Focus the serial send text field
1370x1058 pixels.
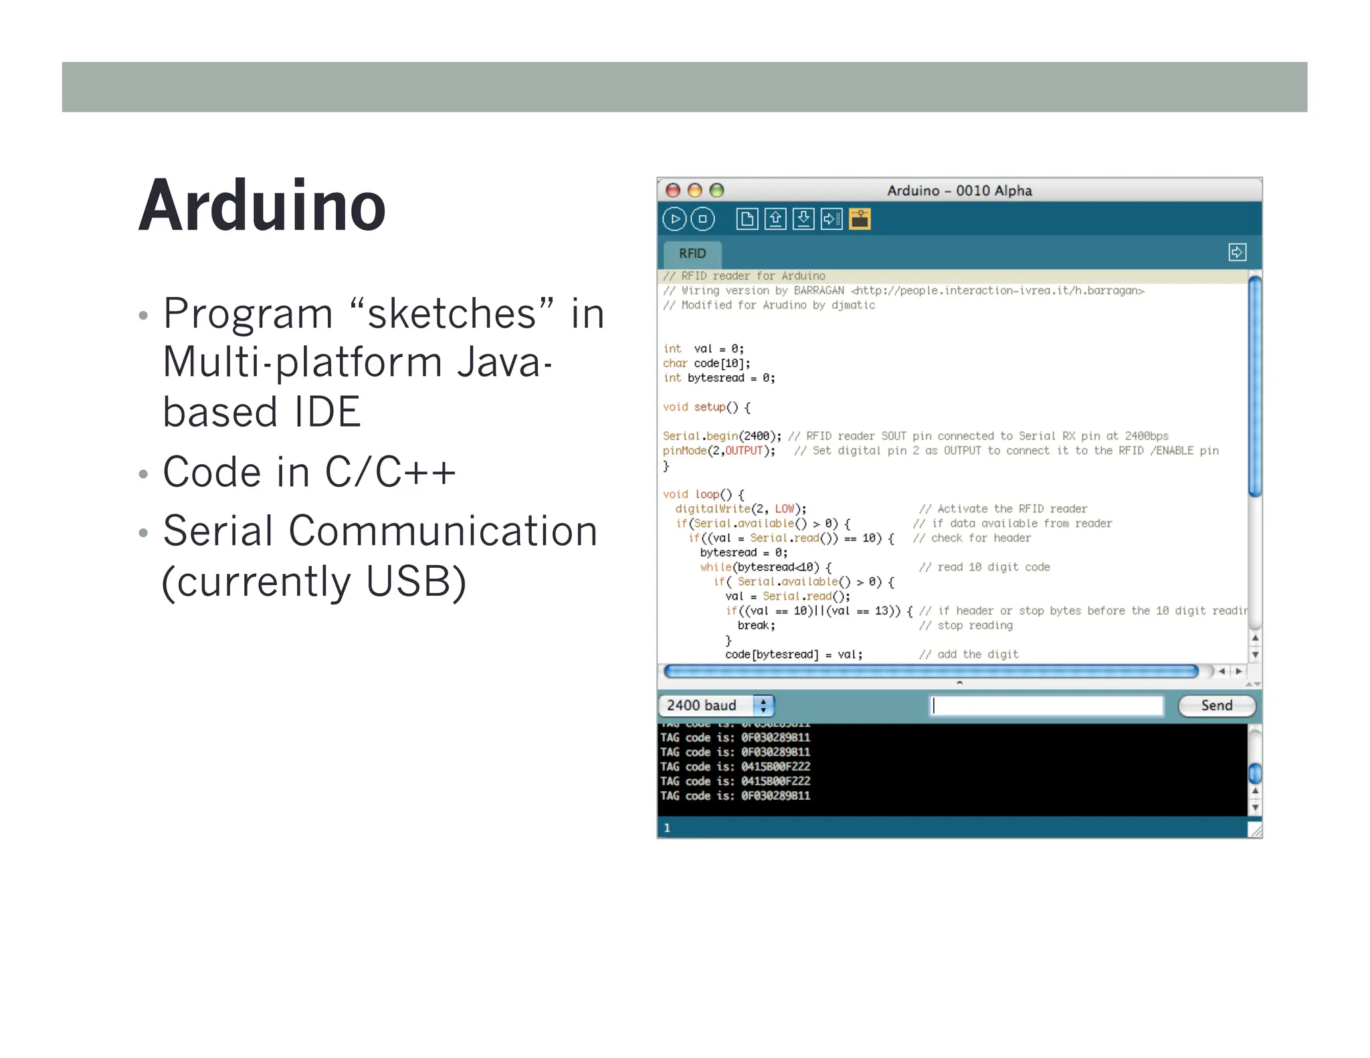tap(1047, 706)
